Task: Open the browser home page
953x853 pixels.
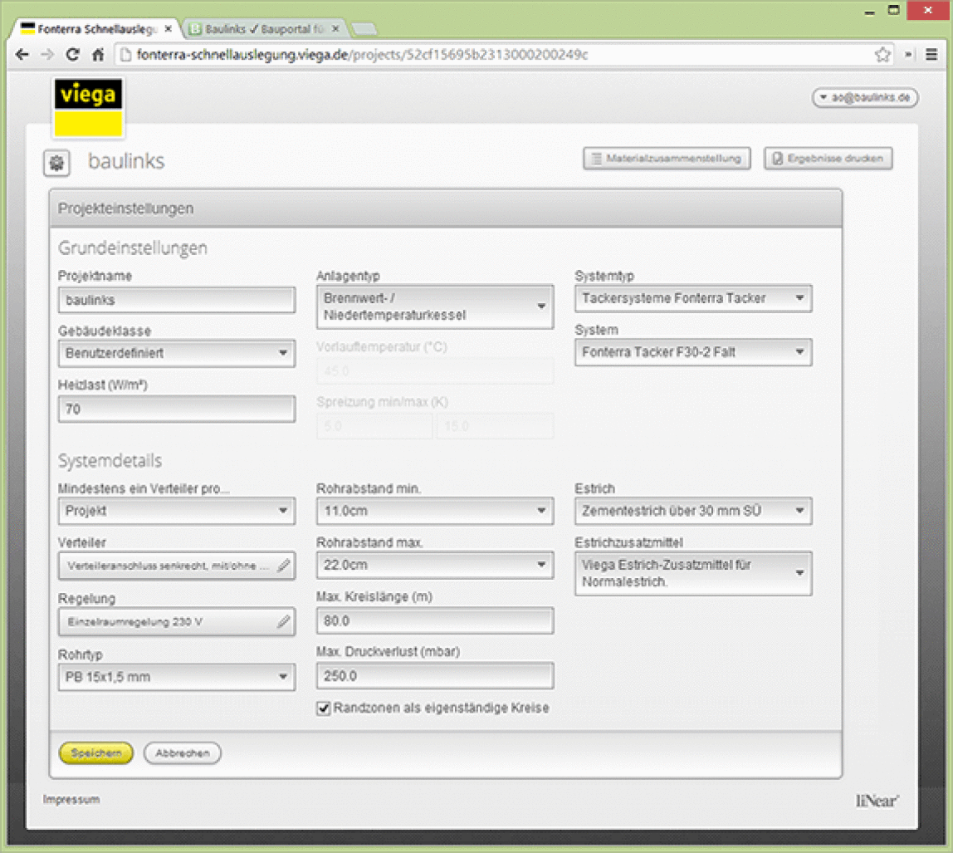Action: pyautogui.click(x=98, y=55)
